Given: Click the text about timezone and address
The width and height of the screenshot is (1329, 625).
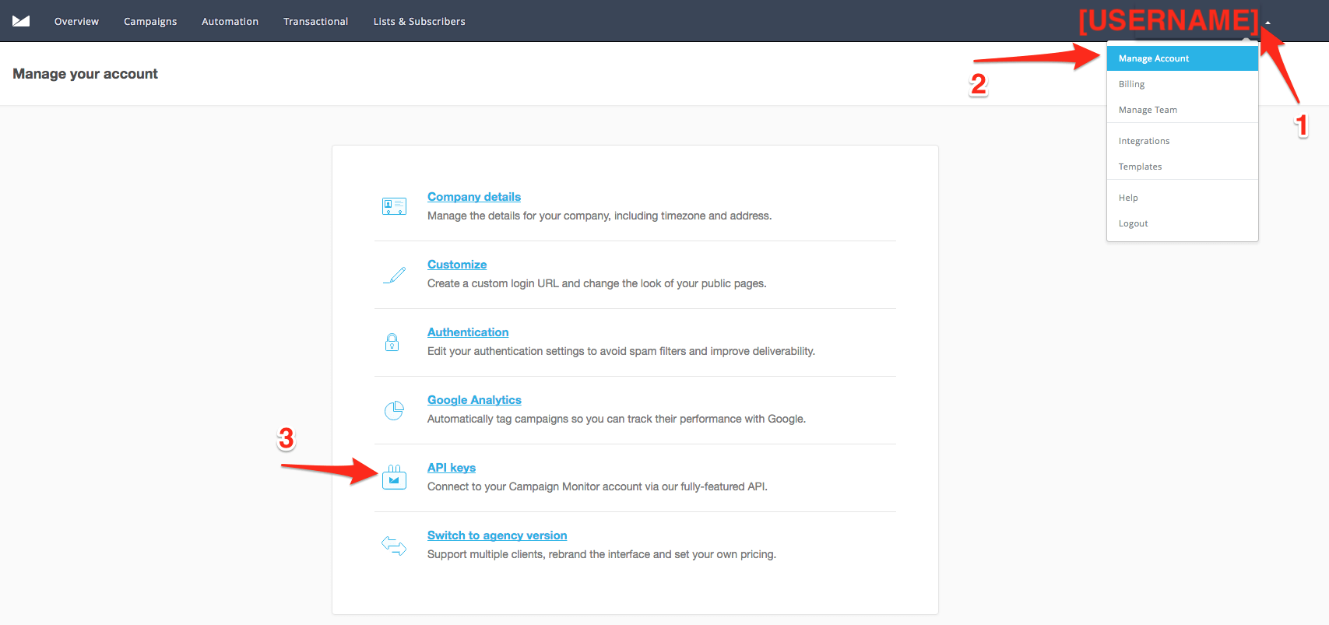Looking at the screenshot, I should [599, 216].
